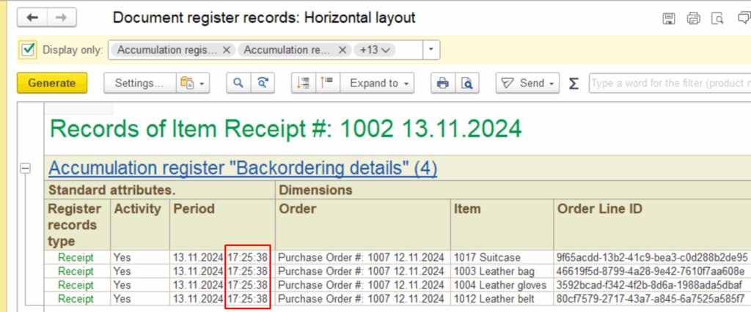Click the save diskette icon in title bar

(668, 18)
